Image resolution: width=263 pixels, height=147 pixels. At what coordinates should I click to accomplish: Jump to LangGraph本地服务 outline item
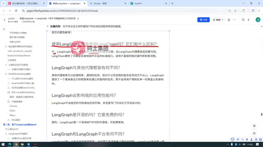pyautogui.click(x=16, y=134)
